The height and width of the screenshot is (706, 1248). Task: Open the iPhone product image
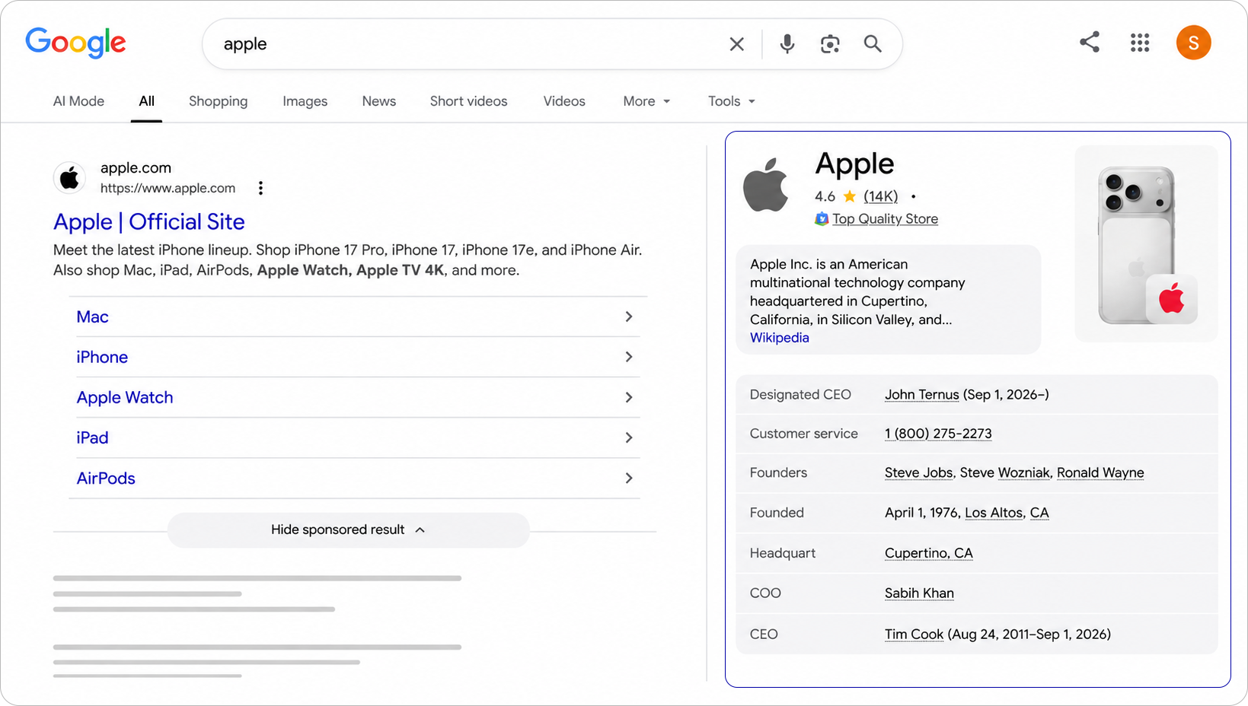click(x=1137, y=243)
